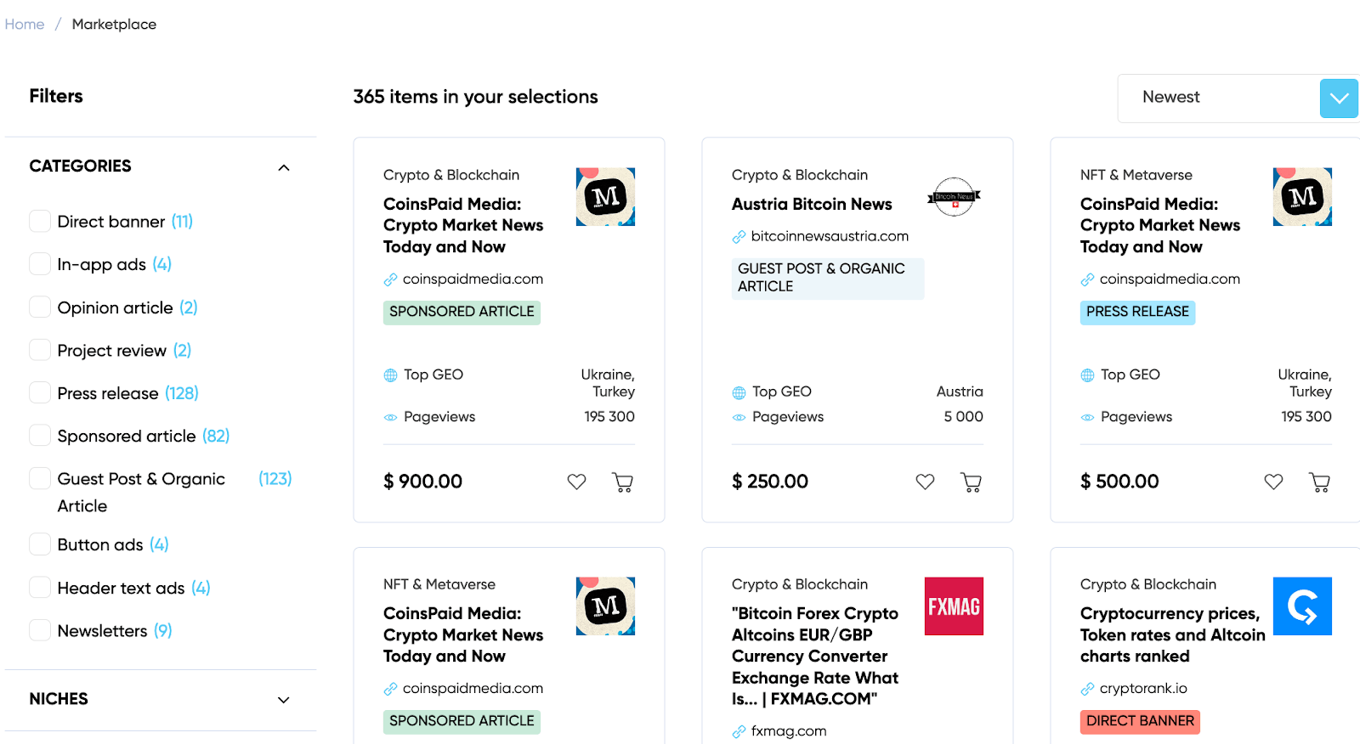This screenshot has height=744, width=1360.
Task: Check the Sponsored article category
Action: pyautogui.click(x=39, y=435)
